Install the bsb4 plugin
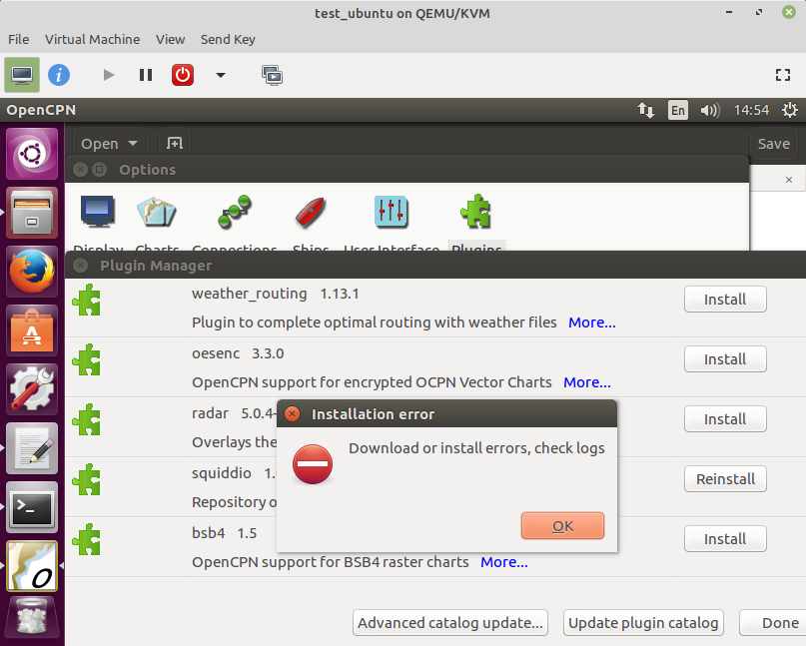Image resolution: width=806 pixels, height=646 pixels. [x=725, y=539]
